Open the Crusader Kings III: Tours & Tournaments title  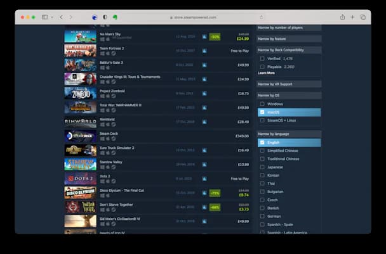[130, 77]
